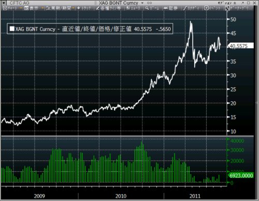Click the expander arrow on the chart's right edge
The image size is (259, 201).
256,103
